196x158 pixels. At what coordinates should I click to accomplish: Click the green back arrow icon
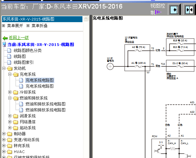(5, 38)
